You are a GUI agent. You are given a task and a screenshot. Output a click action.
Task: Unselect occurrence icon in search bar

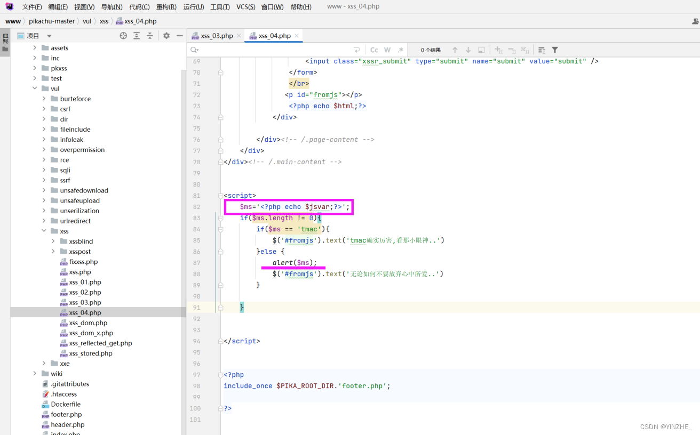point(512,50)
